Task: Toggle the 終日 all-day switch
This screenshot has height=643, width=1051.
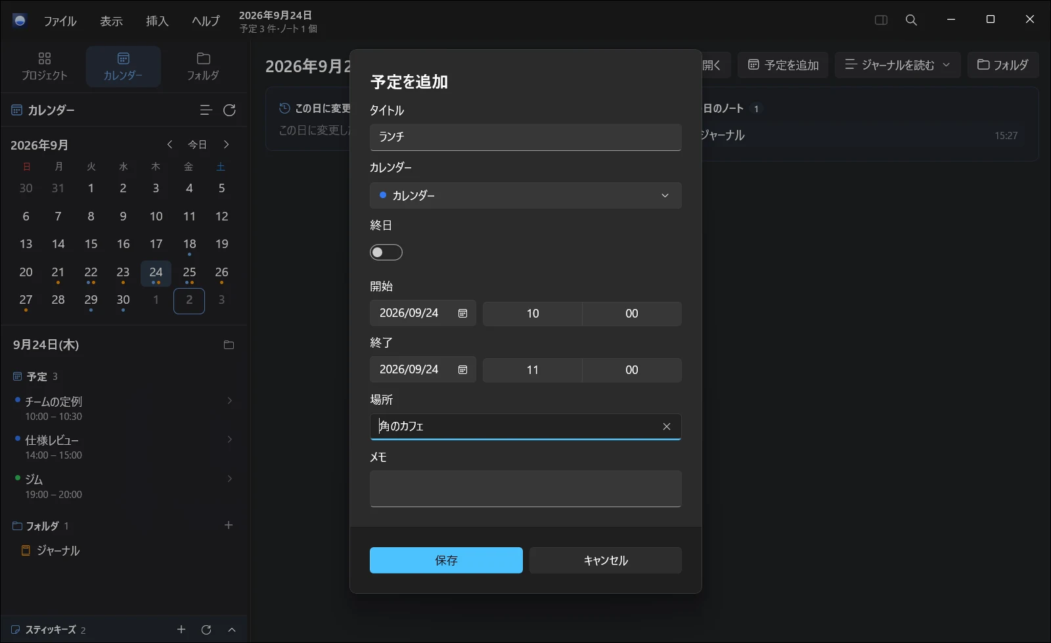Action: pyautogui.click(x=386, y=253)
